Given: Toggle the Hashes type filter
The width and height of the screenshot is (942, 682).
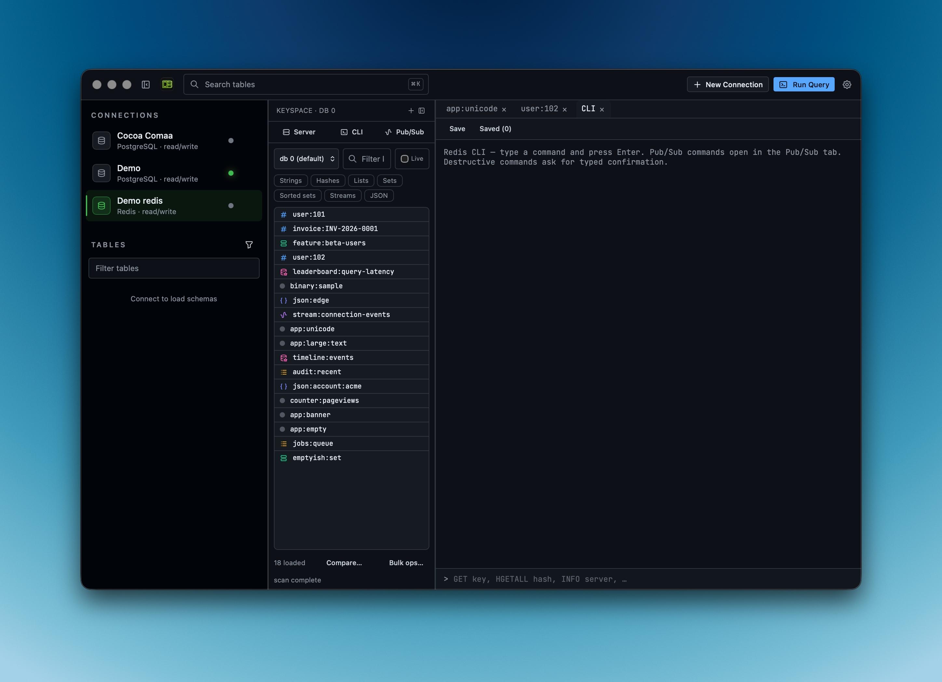Looking at the screenshot, I should [328, 180].
